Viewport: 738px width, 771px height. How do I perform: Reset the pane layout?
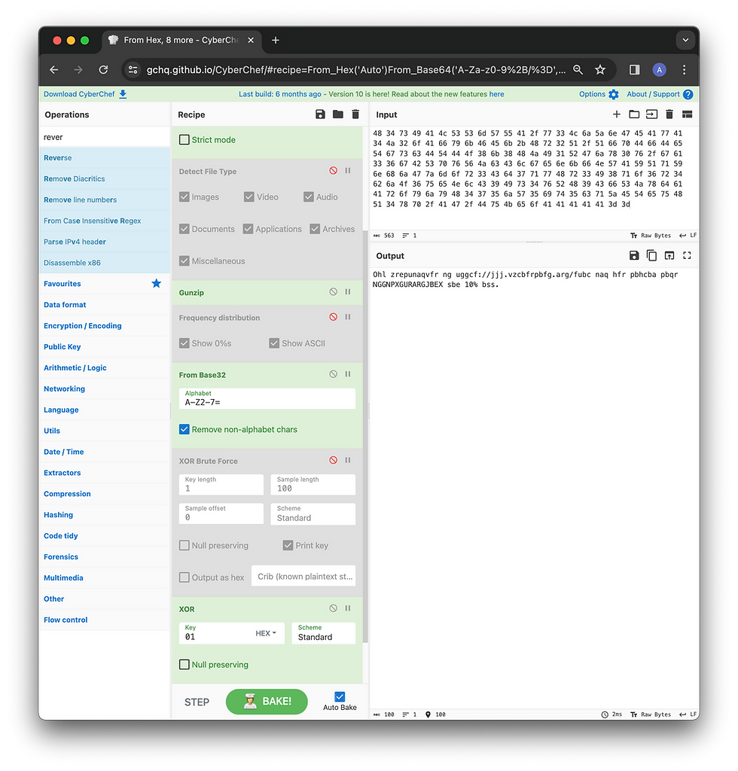point(688,114)
